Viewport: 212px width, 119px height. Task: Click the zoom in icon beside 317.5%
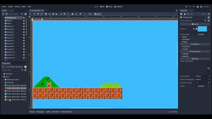pyautogui.click(x=42, y=20)
